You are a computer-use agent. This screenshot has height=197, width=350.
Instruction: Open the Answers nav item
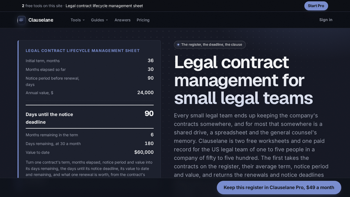[122, 20]
